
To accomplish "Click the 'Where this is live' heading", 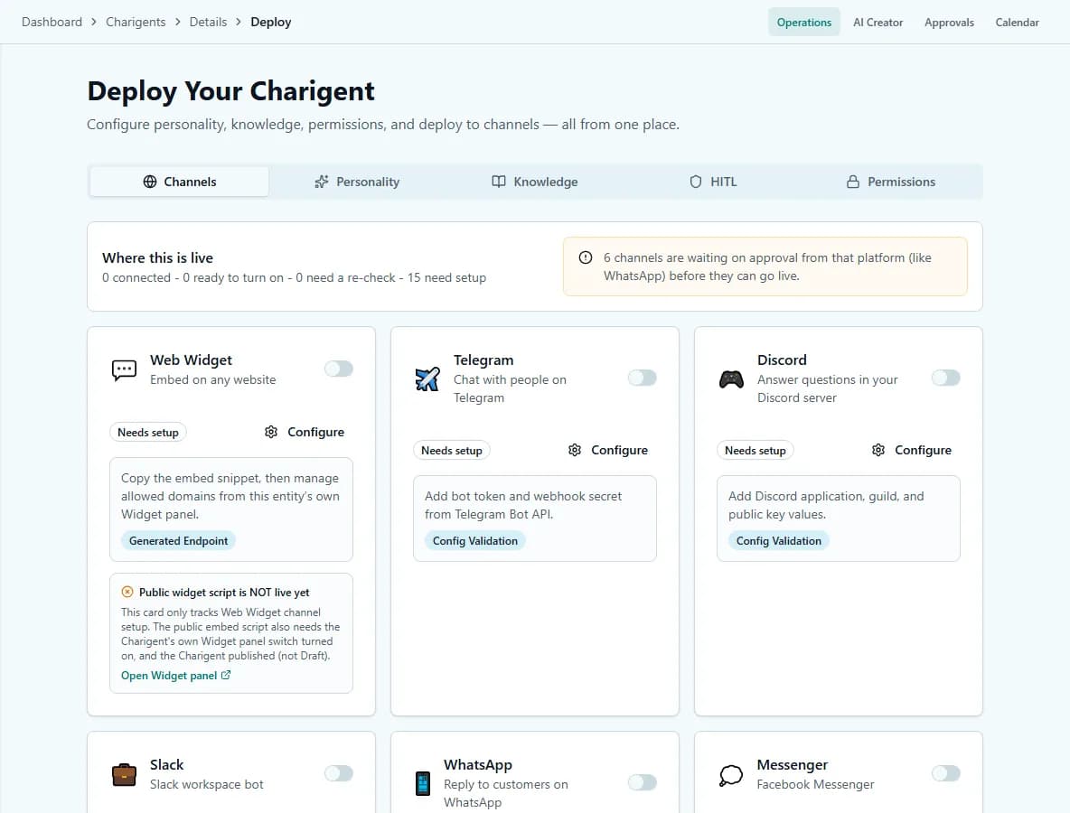I will click(x=157, y=257).
